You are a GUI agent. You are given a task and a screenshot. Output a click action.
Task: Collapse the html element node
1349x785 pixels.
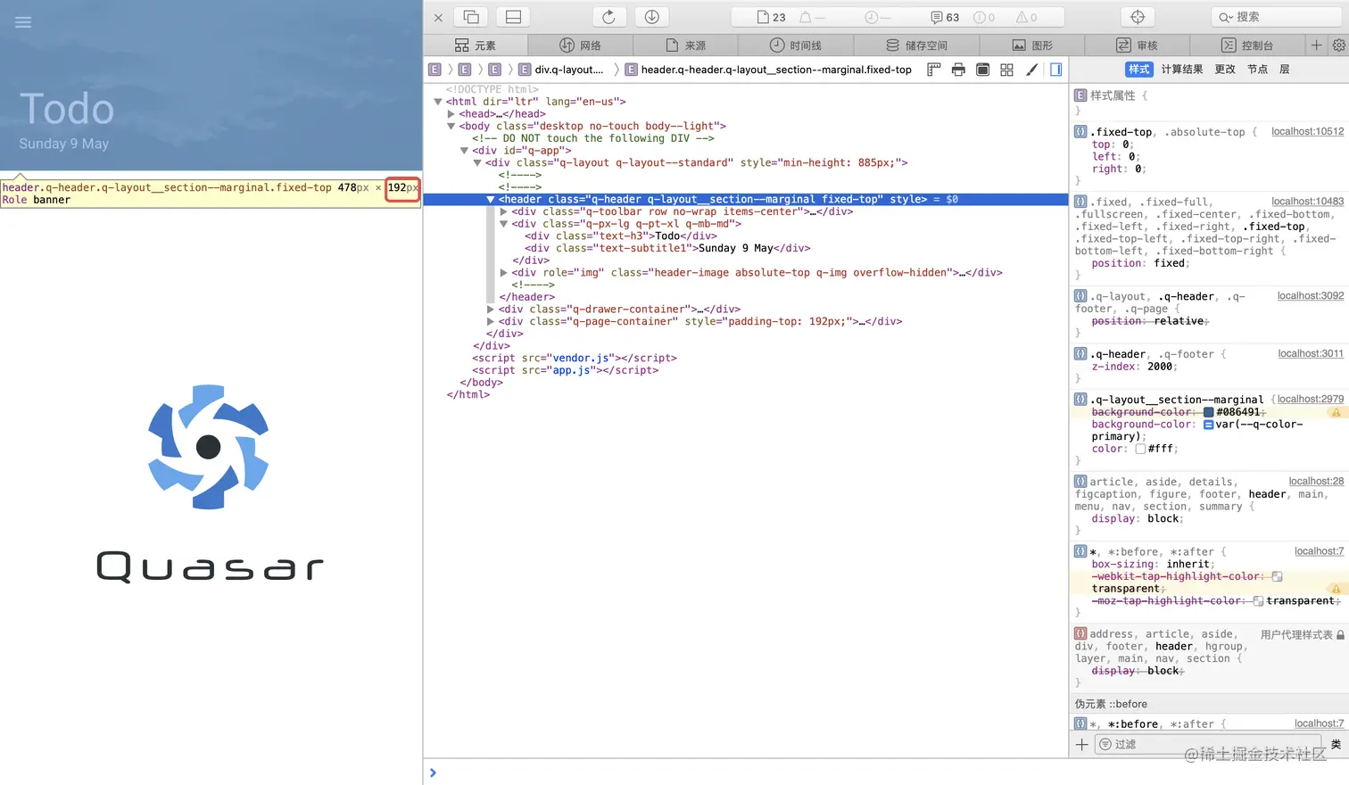tap(438, 102)
